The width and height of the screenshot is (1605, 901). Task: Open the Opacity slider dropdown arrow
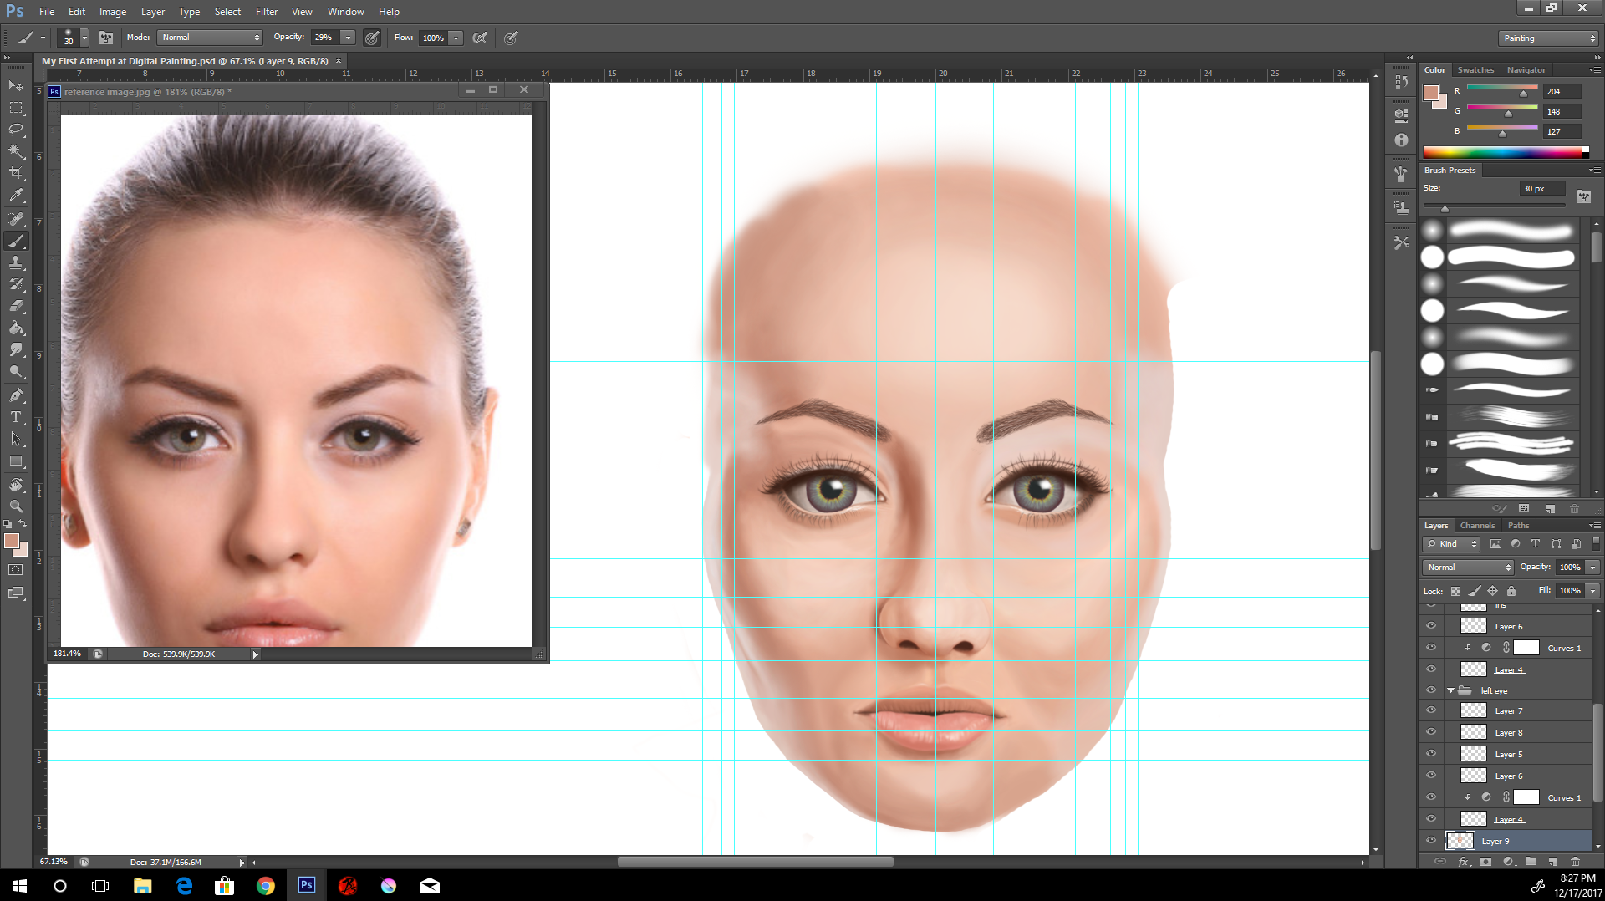[348, 38]
